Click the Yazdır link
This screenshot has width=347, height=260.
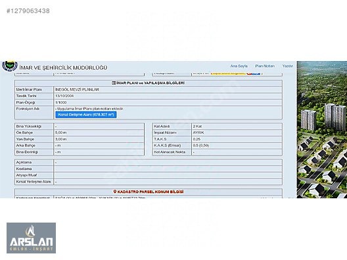tap(287, 66)
